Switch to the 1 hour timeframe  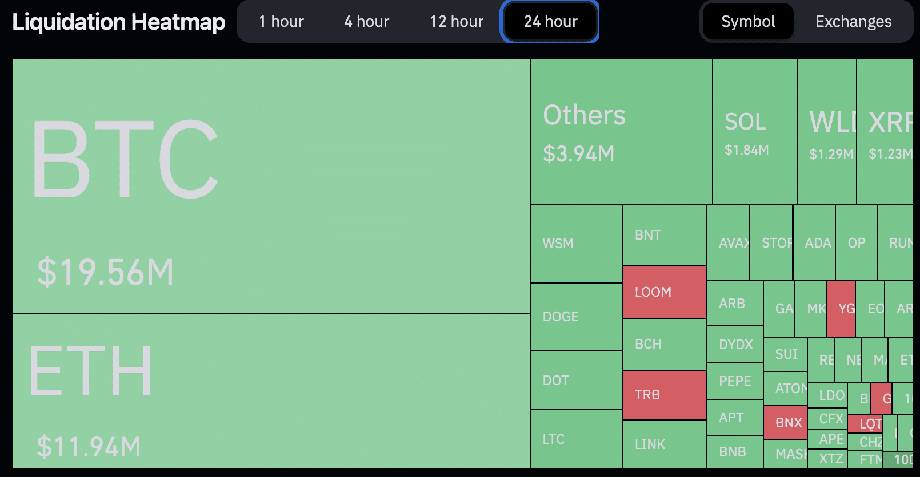pos(281,22)
